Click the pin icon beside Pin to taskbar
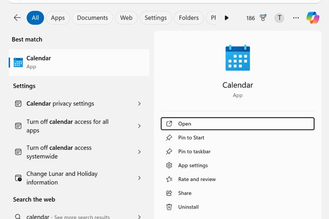 click(x=169, y=151)
